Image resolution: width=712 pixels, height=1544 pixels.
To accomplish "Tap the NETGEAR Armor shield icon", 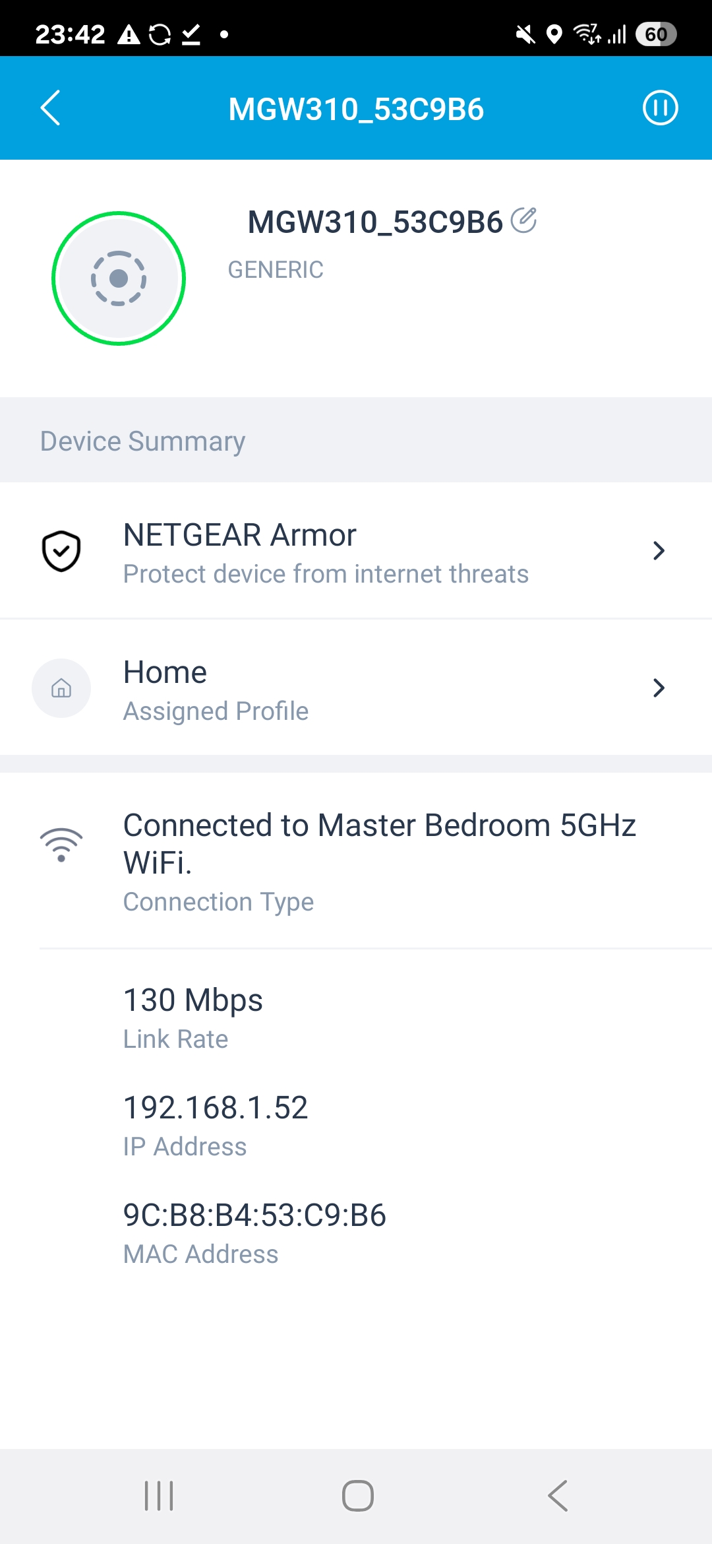I will click(x=61, y=551).
